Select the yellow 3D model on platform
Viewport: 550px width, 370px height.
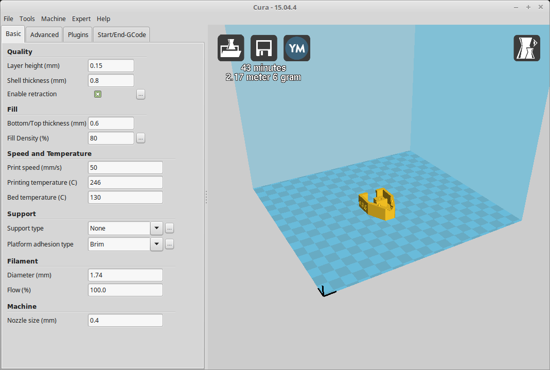[x=377, y=204]
